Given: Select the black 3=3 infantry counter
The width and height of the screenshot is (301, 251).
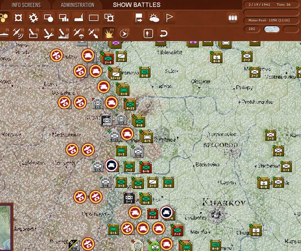Looking at the screenshot, I should (129, 198).
